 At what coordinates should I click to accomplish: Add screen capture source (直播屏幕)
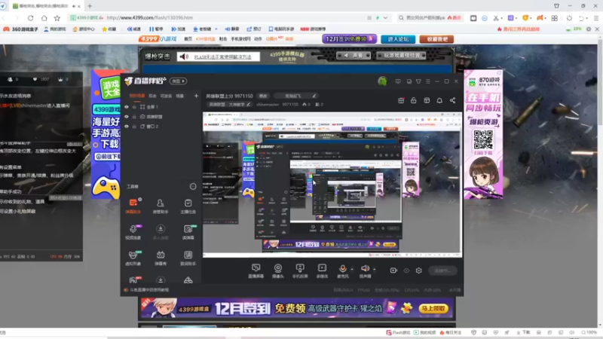pos(256,270)
